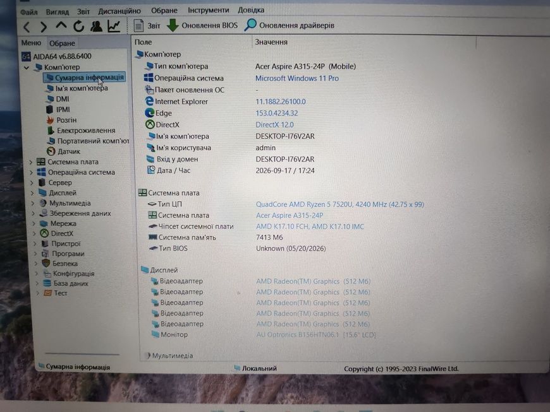Click the Up level arrow icon
Viewport: 550px width, 412px height.
pos(61,26)
